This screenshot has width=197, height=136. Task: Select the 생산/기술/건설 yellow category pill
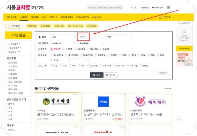click(76, 26)
